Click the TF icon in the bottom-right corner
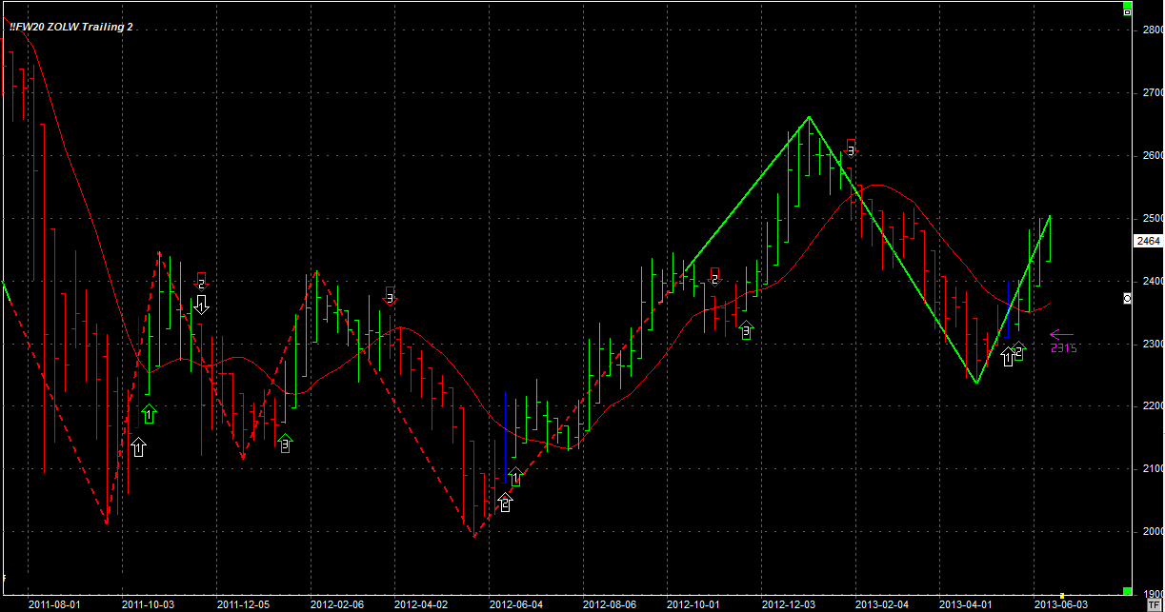This screenshot has width=1165, height=612. (x=1155, y=604)
